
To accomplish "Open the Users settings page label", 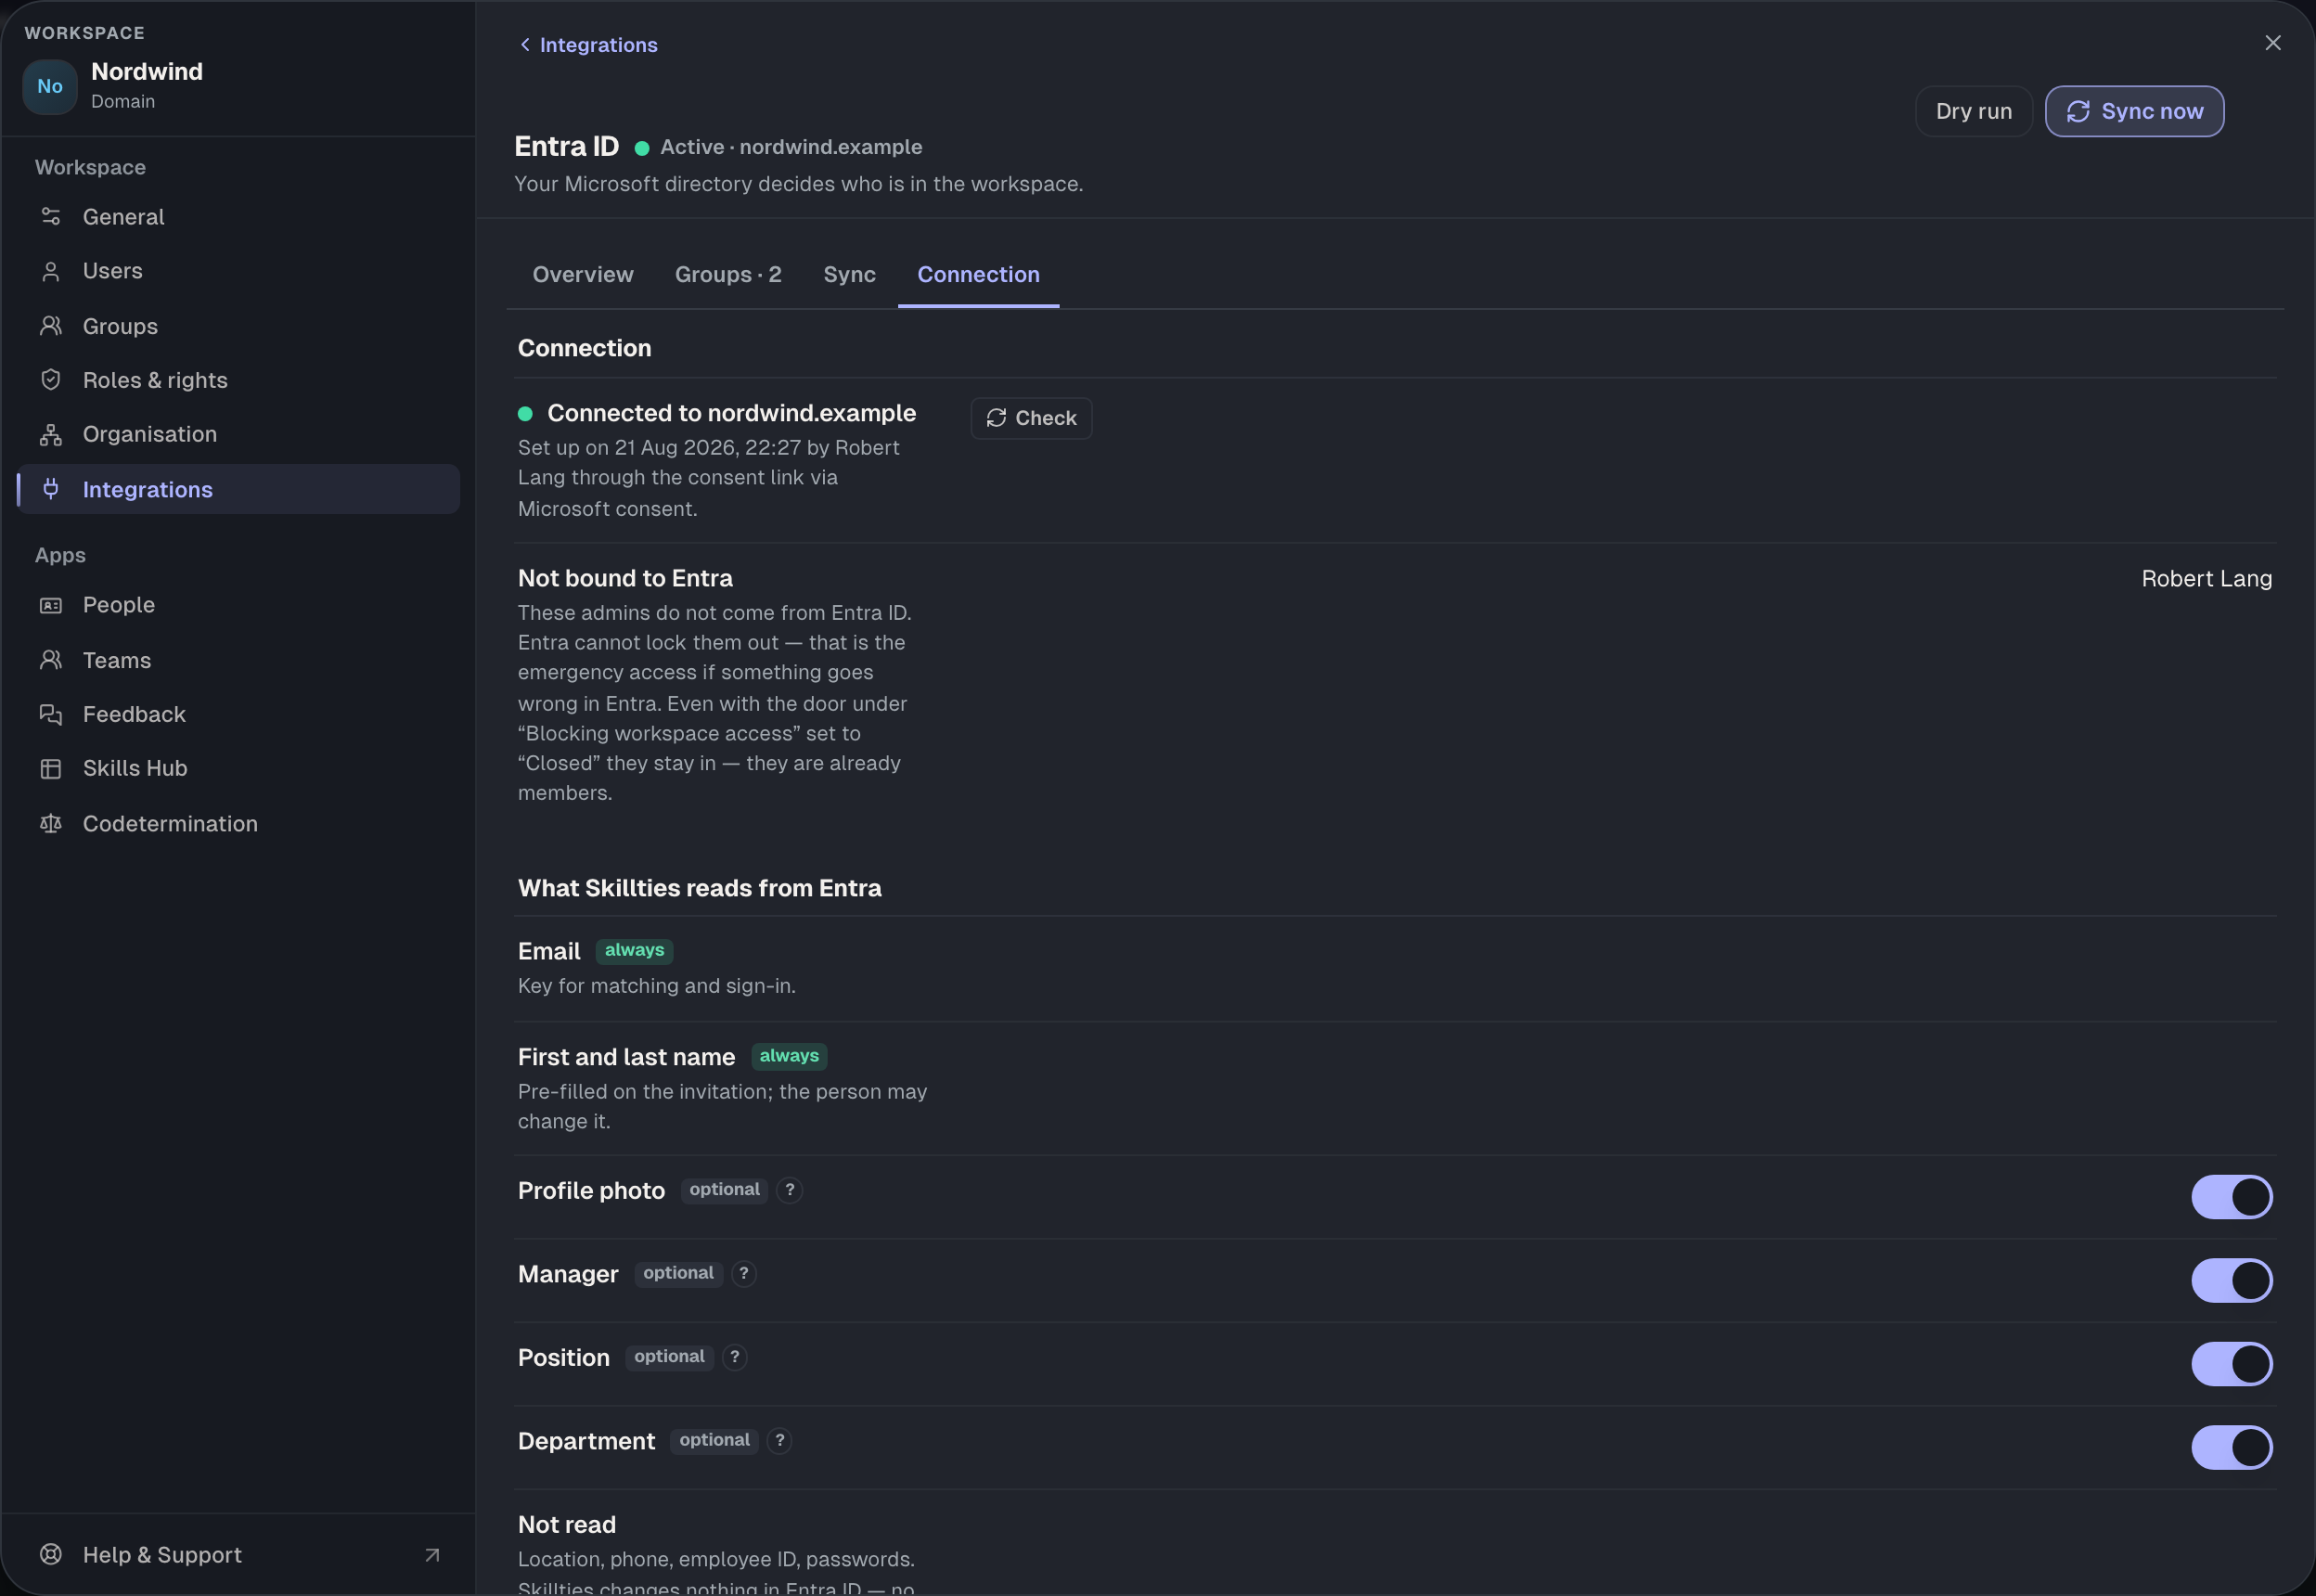I will click(113, 271).
